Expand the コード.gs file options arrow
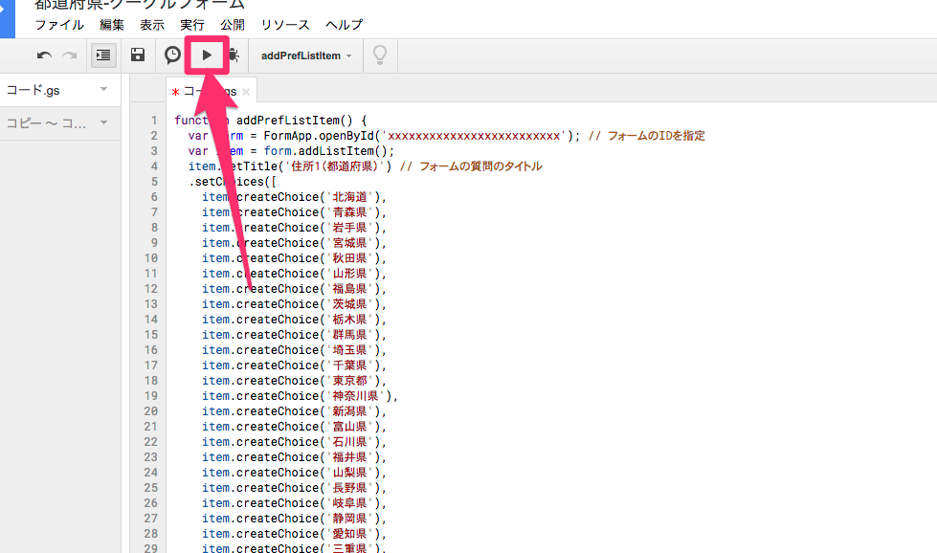 coord(105,87)
